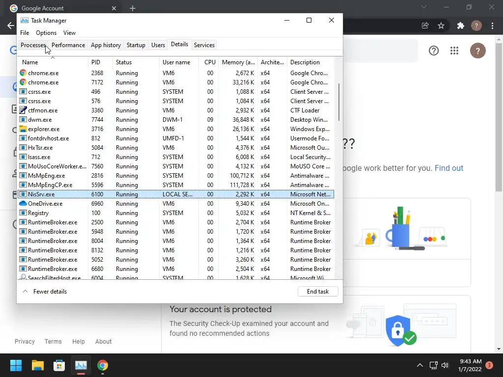Open the Options menu in Task Manager
This screenshot has height=377, width=503.
pos(46,33)
